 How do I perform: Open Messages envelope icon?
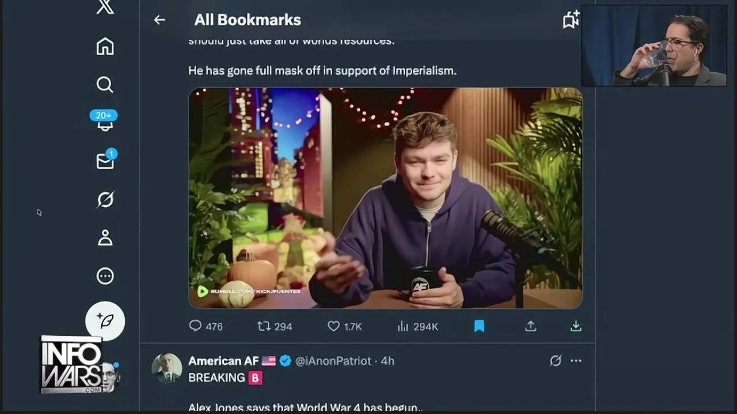(x=106, y=159)
